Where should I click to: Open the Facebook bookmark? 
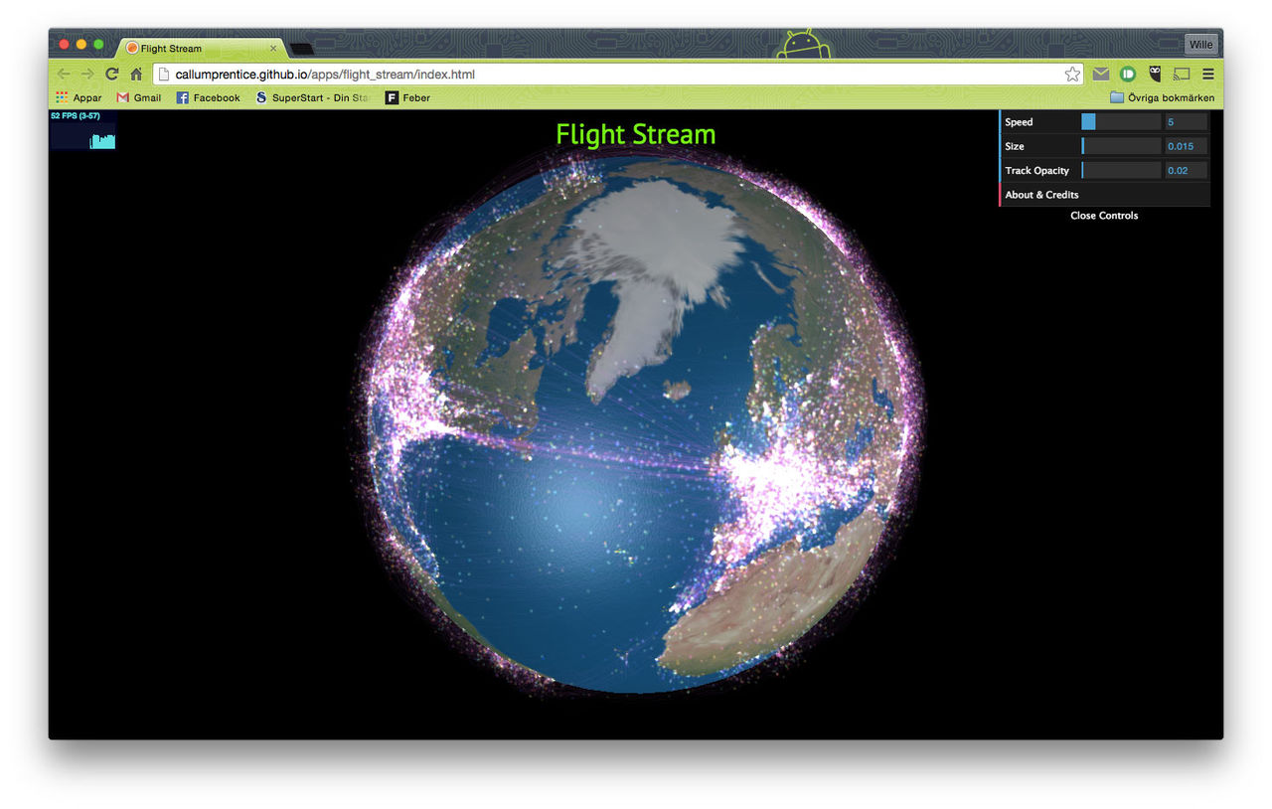(x=208, y=97)
